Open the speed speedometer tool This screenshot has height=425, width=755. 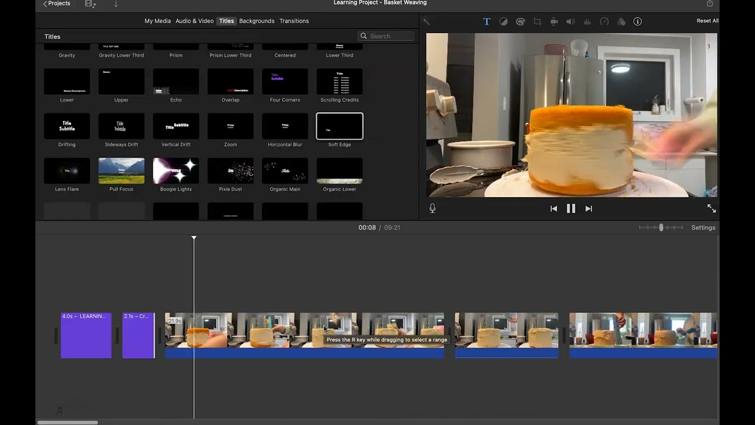pyautogui.click(x=604, y=21)
